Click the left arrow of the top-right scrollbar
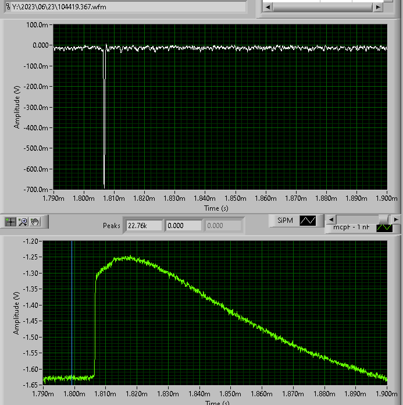This screenshot has width=403, height=405. (268, 7)
